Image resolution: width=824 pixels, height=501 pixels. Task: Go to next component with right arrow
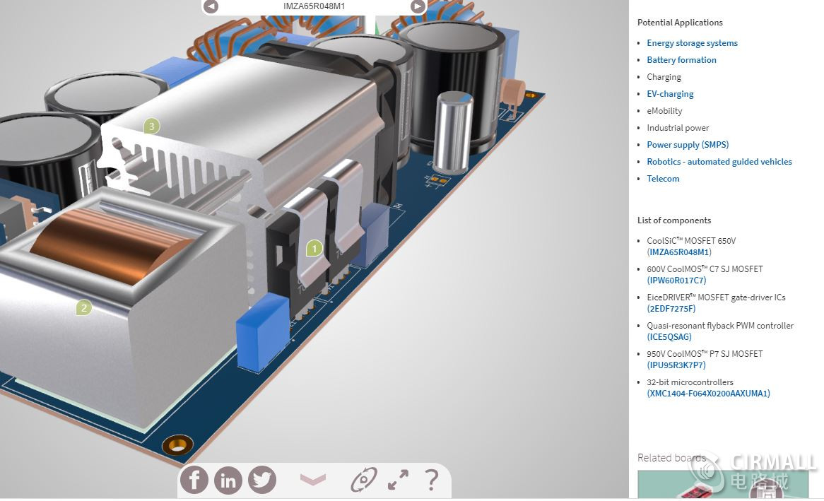click(x=418, y=6)
